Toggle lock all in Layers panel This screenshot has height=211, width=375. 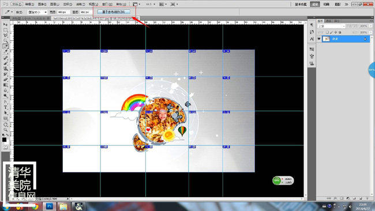(340, 32)
